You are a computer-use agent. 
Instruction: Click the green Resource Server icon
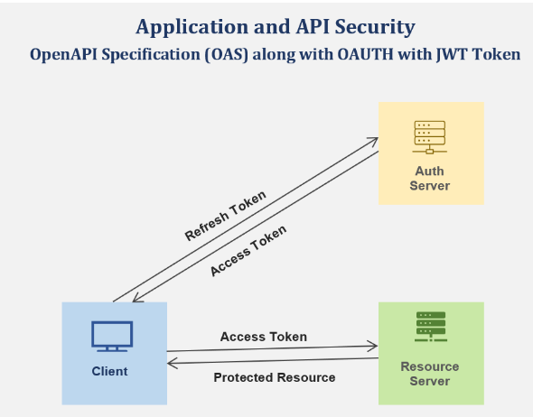[431, 327]
